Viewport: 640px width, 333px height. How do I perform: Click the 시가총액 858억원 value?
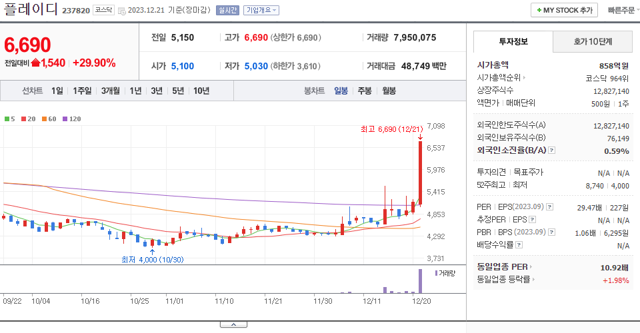[x=614, y=66]
